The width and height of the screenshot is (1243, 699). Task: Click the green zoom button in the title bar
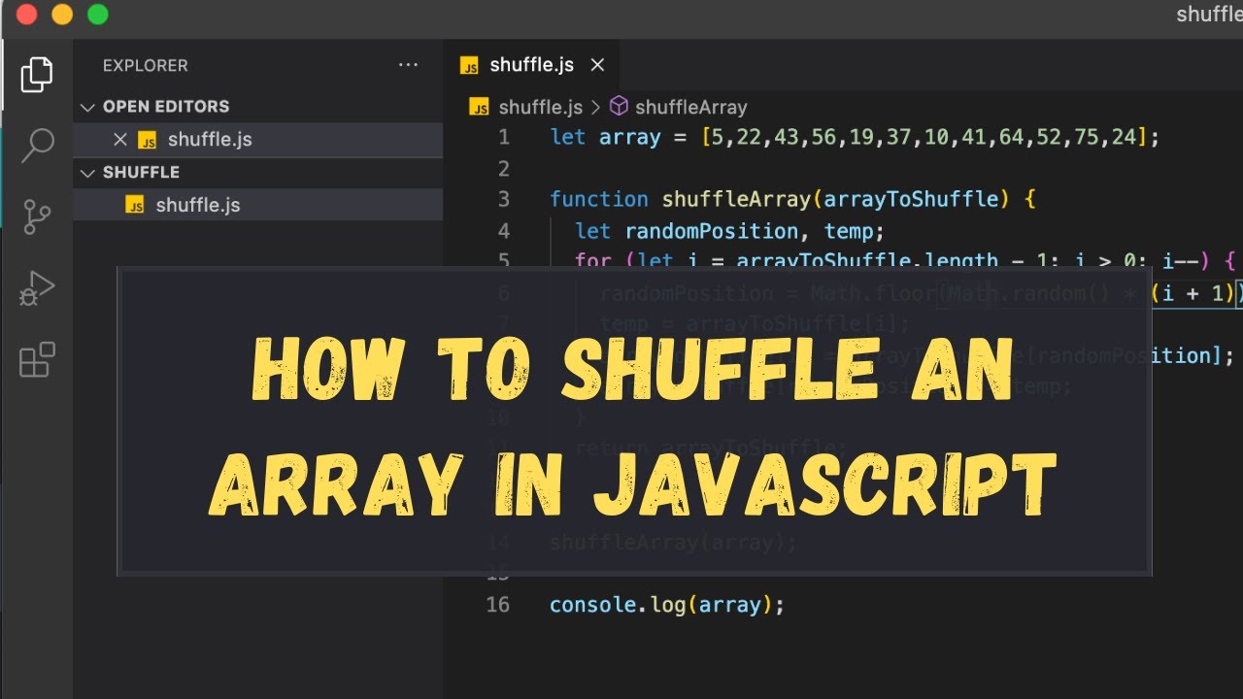tap(97, 15)
